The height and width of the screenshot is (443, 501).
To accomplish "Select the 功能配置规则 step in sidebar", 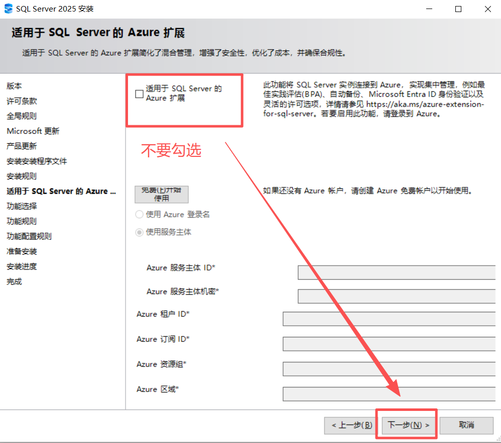I will (29, 236).
